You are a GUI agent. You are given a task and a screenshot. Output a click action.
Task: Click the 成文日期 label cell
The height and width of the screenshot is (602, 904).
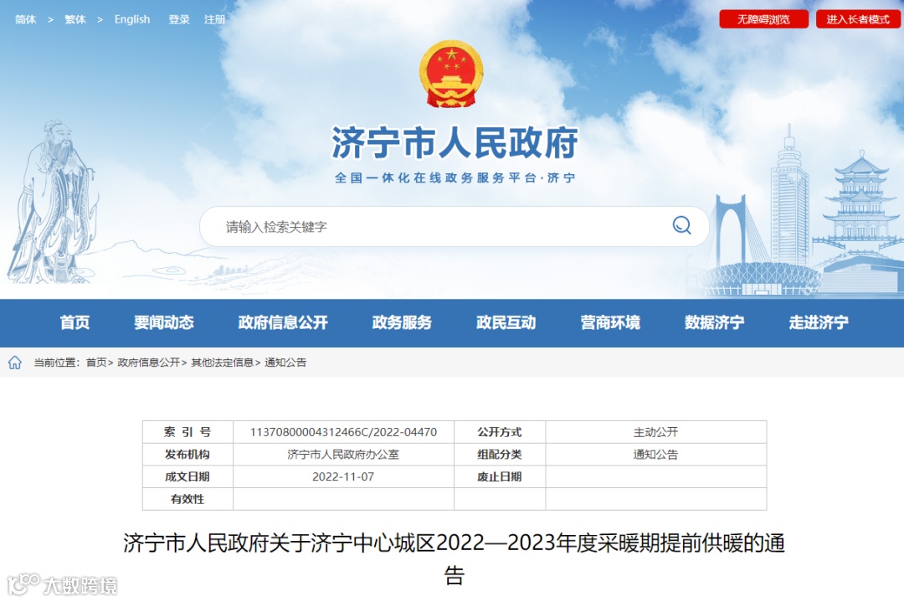tap(188, 477)
